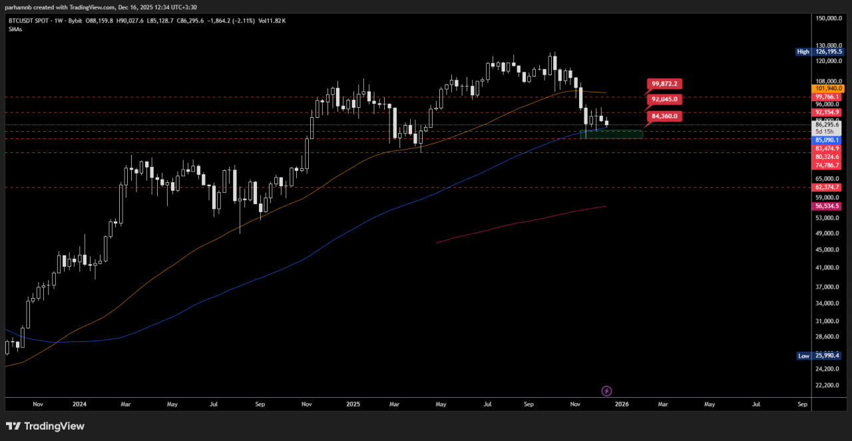Select the green support zone rectangle
852x441 pixels.
point(611,134)
